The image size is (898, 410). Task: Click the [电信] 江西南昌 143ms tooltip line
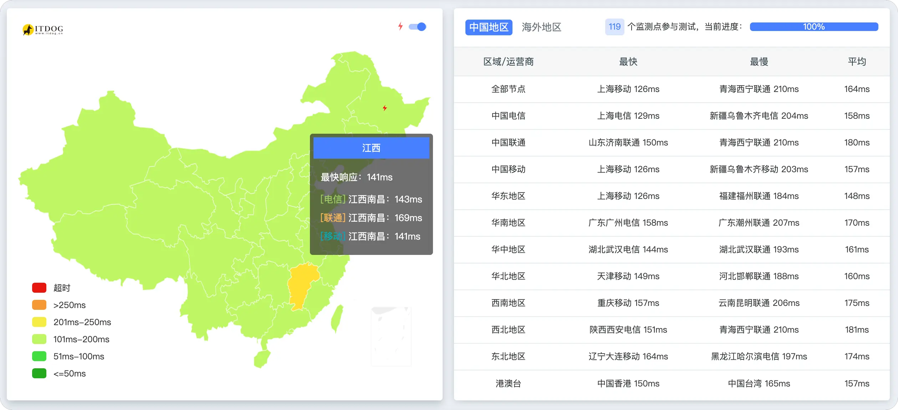pyautogui.click(x=371, y=199)
